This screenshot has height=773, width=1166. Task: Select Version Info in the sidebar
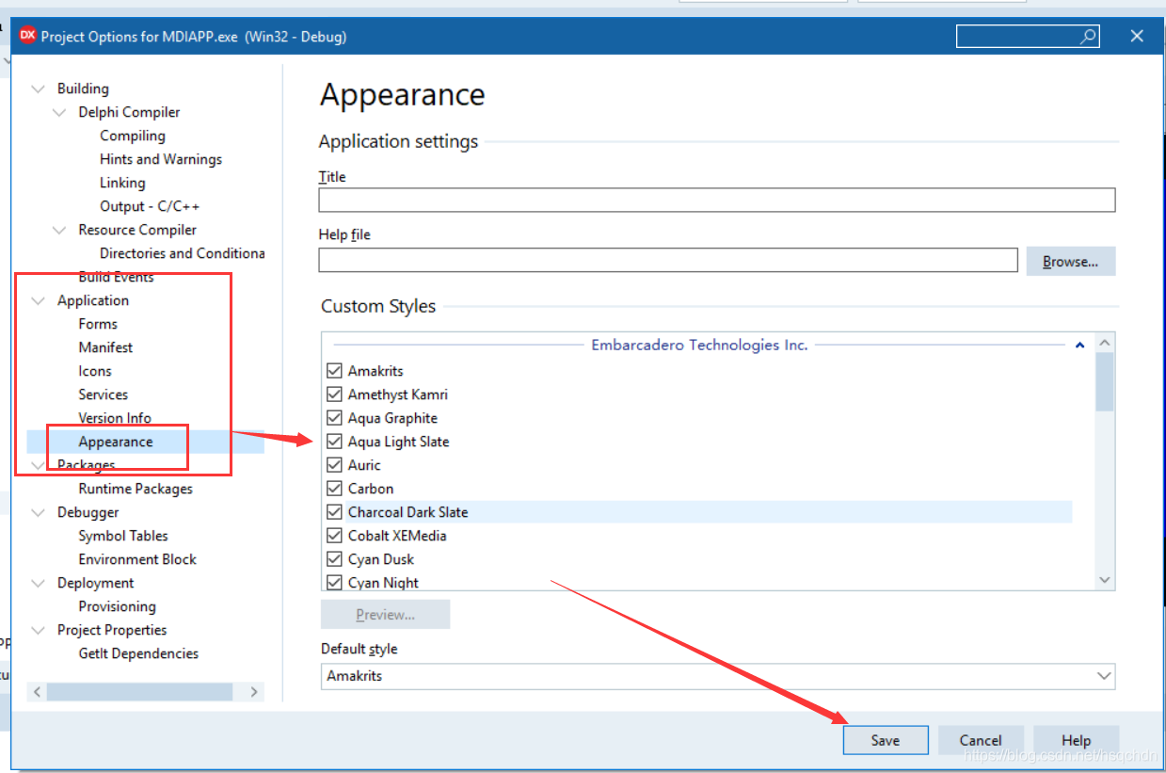(x=115, y=417)
